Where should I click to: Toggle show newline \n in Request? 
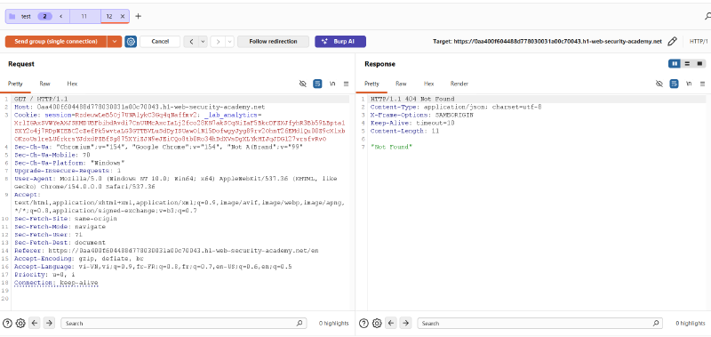pos(332,84)
